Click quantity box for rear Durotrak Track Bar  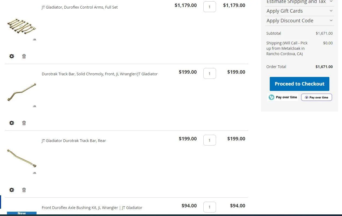point(210,140)
